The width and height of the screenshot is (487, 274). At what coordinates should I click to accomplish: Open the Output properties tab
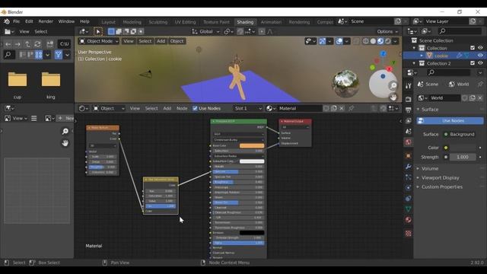409,110
